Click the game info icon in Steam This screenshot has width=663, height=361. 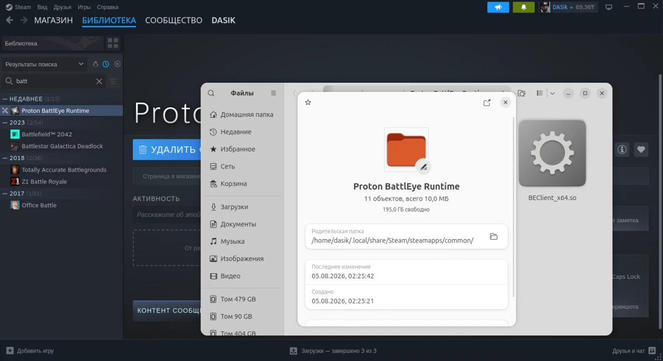point(622,149)
